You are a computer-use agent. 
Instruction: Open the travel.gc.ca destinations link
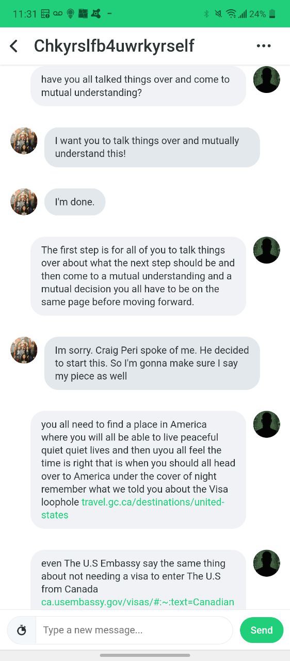(x=133, y=508)
